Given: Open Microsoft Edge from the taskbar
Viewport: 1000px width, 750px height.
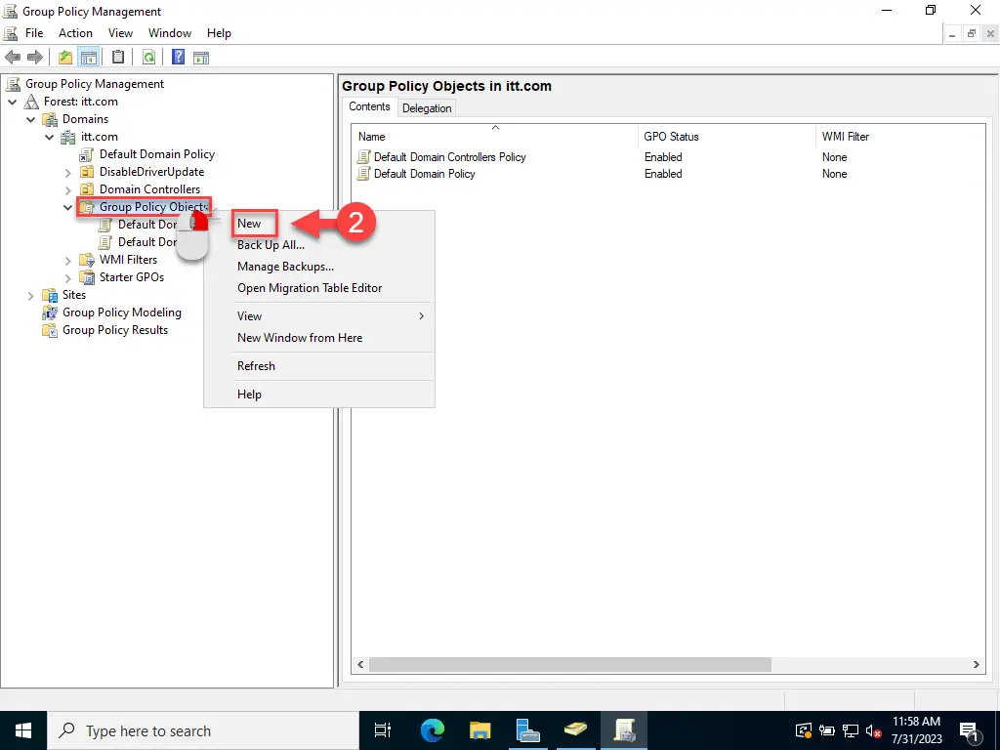Looking at the screenshot, I should pyautogui.click(x=432, y=730).
